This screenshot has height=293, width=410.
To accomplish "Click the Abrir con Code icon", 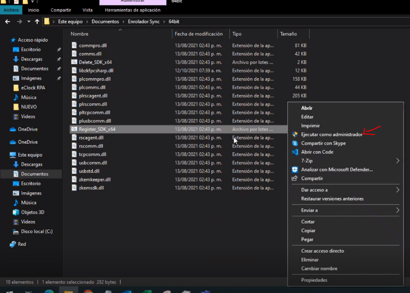I will (x=295, y=152).
